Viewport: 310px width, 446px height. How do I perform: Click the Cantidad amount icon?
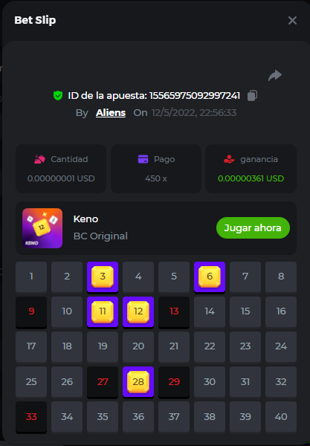coord(39,159)
